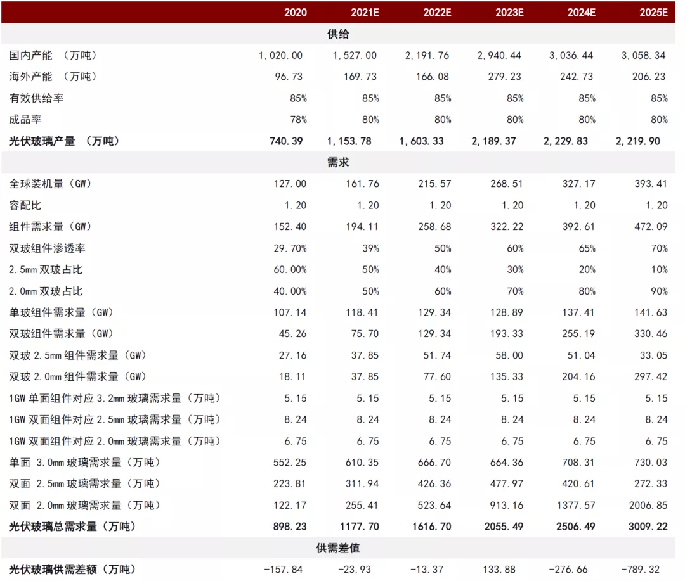Select the 国内产能（万吨）row label
The height and width of the screenshot is (581, 685).
[x=53, y=55]
